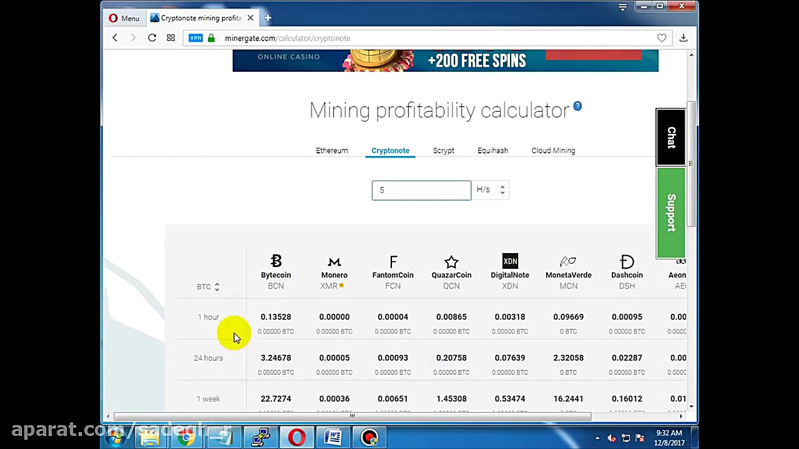
Task: Click the horizontal page scrollbar
Action: pyautogui.click(x=351, y=416)
